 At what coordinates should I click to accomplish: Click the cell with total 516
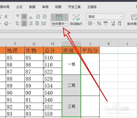point(53,64)
